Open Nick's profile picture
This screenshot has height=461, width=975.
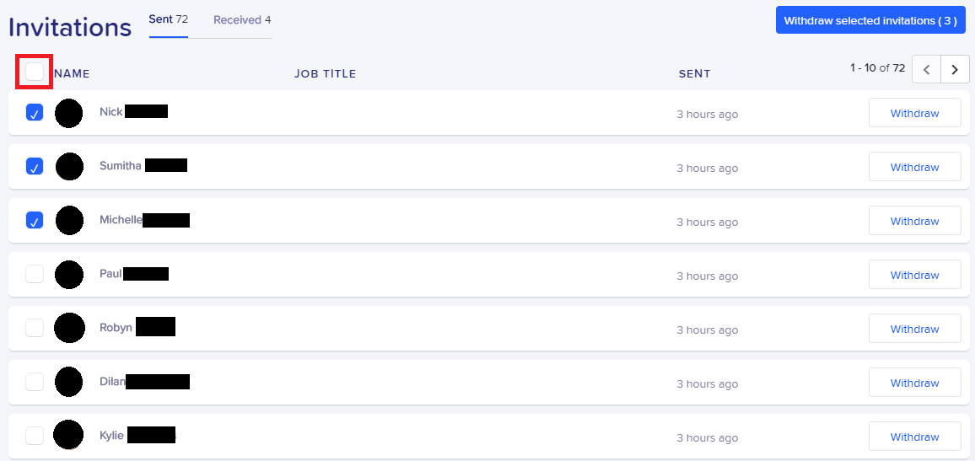(x=69, y=113)
